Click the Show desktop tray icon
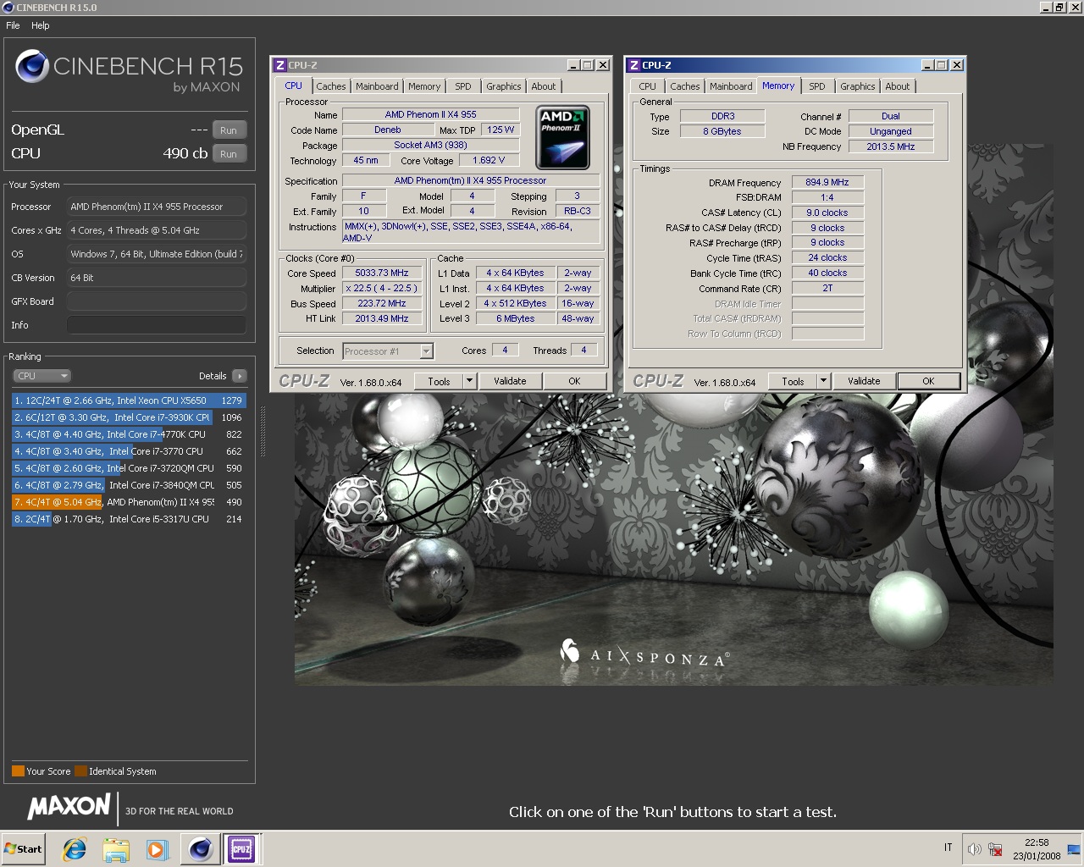 click(1074, 848)
